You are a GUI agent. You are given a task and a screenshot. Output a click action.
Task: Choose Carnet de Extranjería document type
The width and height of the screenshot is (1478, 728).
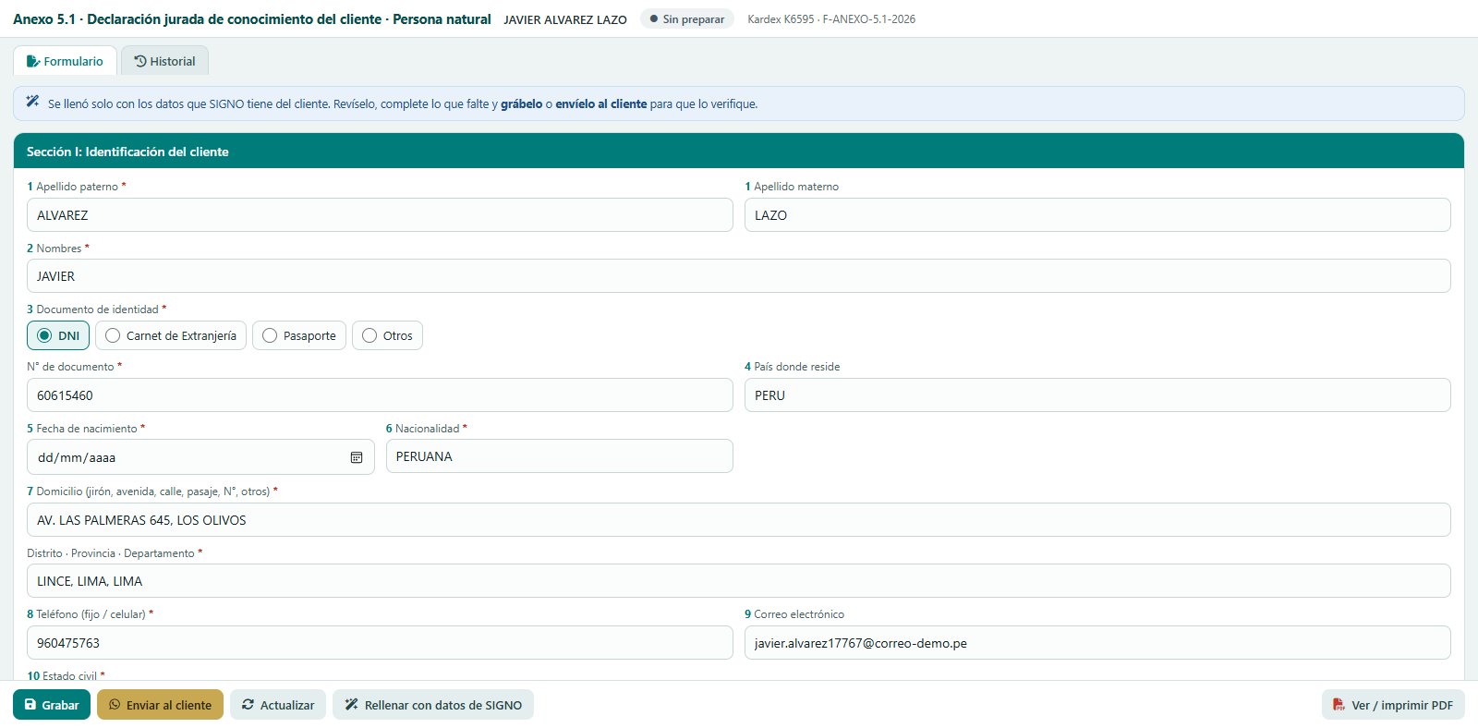pyautogui.click(x=171, y=335)
